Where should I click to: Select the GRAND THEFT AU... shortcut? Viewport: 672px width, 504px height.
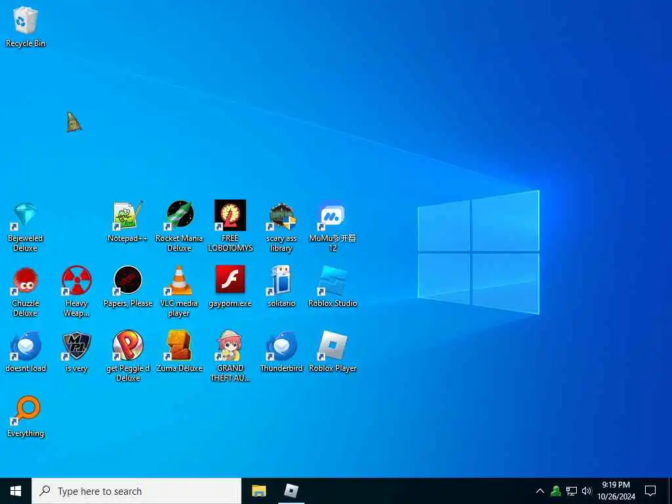(230, 356)
